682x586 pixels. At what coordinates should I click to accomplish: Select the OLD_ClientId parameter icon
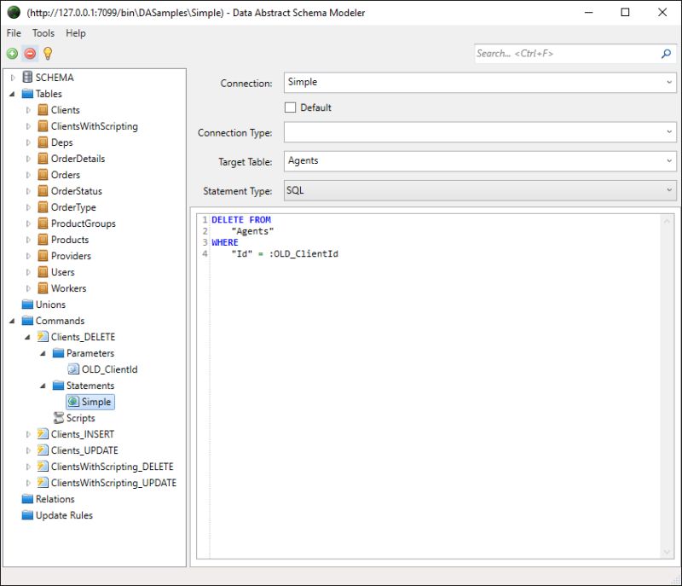point(72,368)
